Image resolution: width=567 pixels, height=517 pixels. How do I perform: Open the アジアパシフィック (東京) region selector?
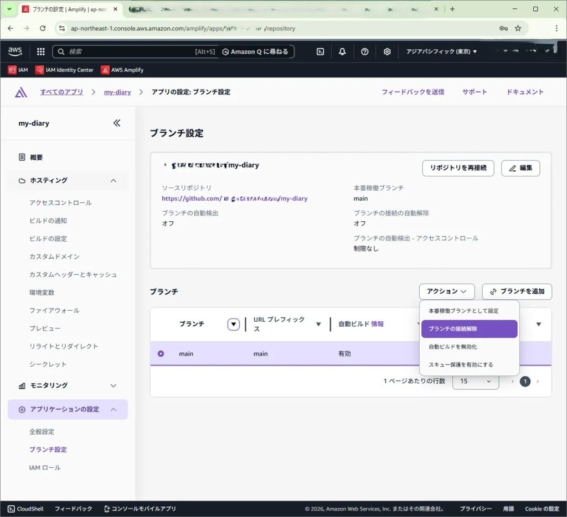441,51
